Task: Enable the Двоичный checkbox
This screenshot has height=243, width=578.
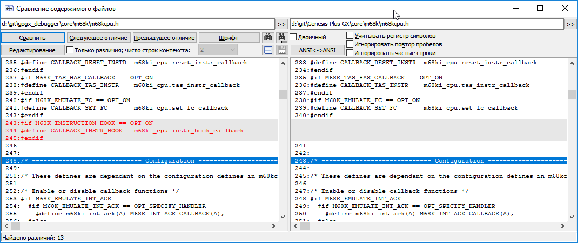Action: (x=293, y=37)
